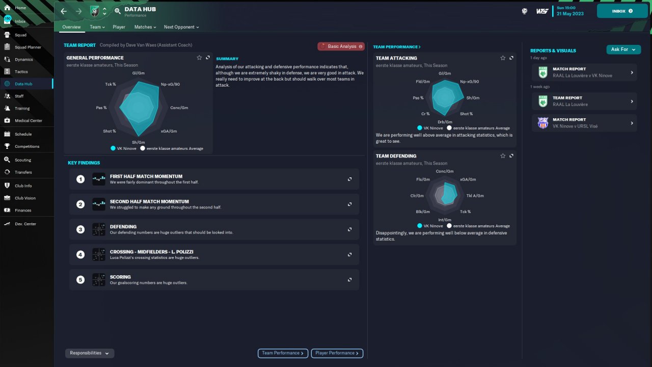Go back with the left arrow
The height and width of the screenshot is (367, 652).
pyautogui.click(x=64, y=11)
